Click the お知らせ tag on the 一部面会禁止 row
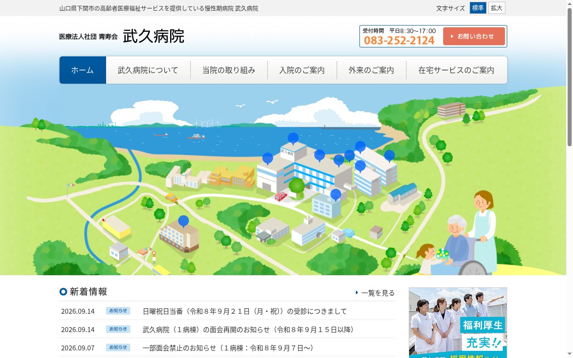The width and height of the screenshot is (573, 358). pos(118,347)
